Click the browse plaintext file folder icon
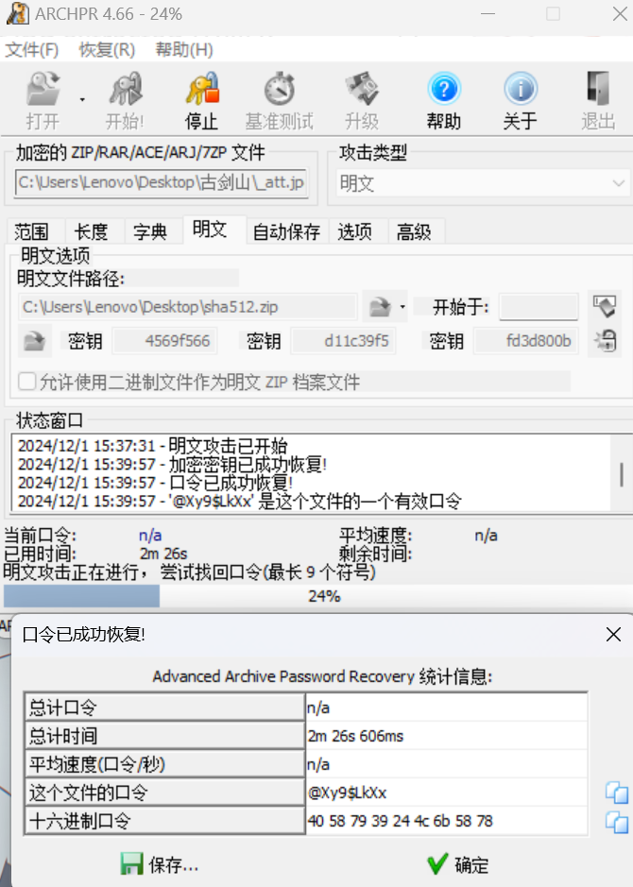The image size is (633, 887). coord(380,307)
